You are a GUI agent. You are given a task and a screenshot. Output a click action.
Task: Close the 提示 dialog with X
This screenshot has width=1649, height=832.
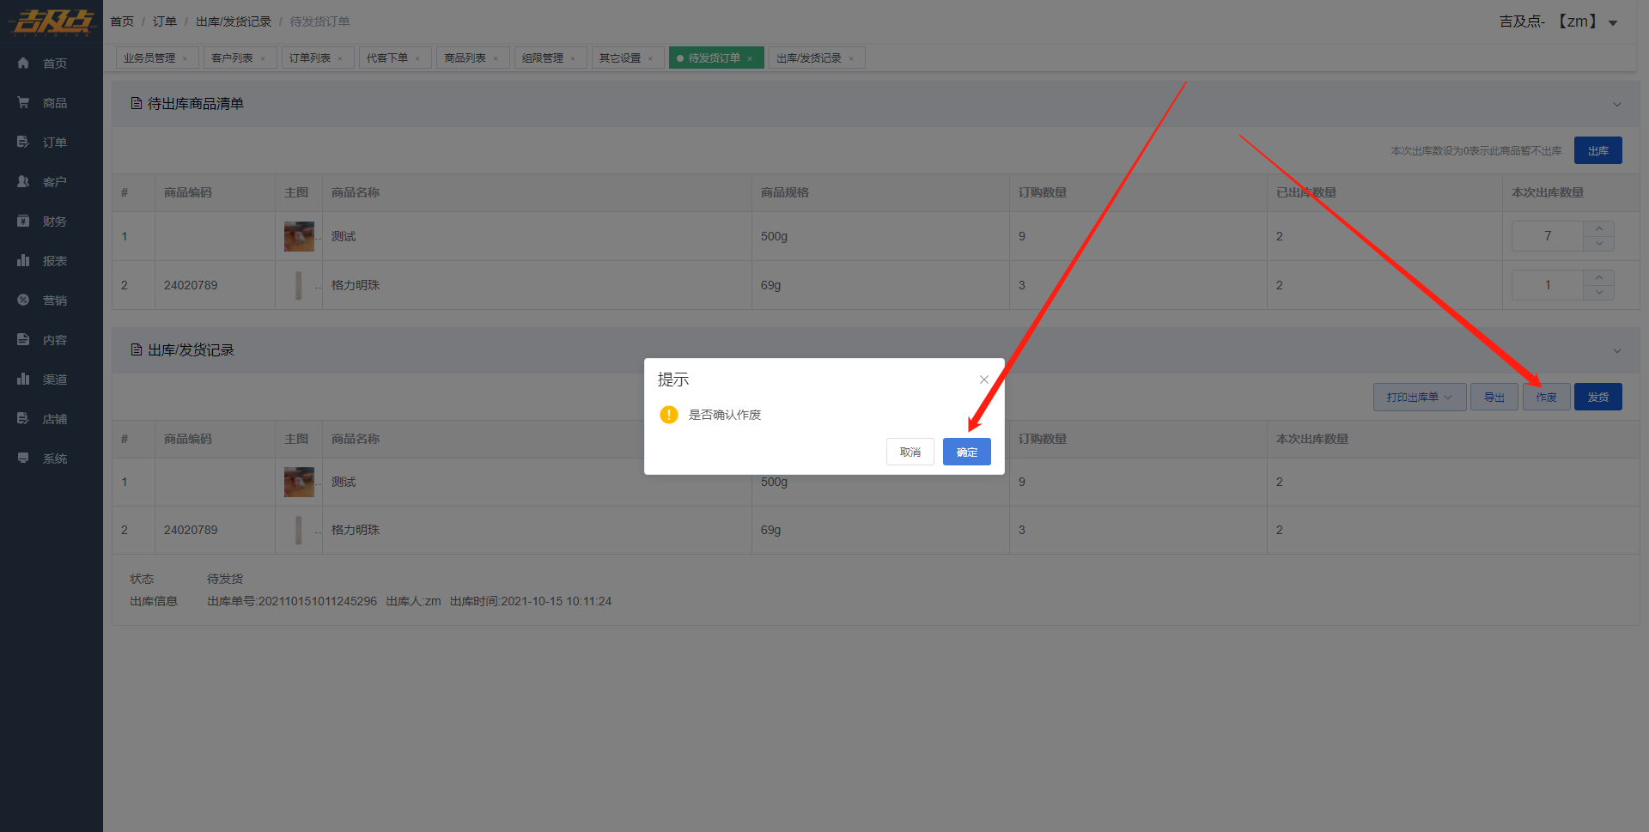coord(984,380)
